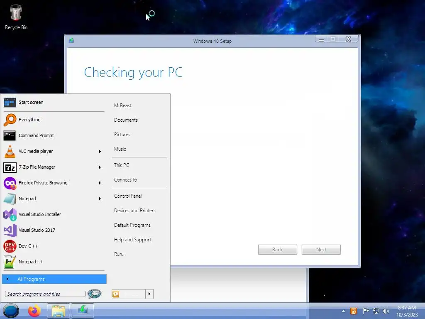Open the Recycle Bin desktop icon

[16, 12]
